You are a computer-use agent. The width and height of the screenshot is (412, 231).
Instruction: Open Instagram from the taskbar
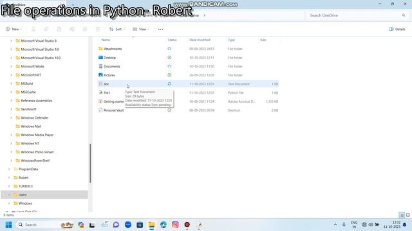click(175, 225)
